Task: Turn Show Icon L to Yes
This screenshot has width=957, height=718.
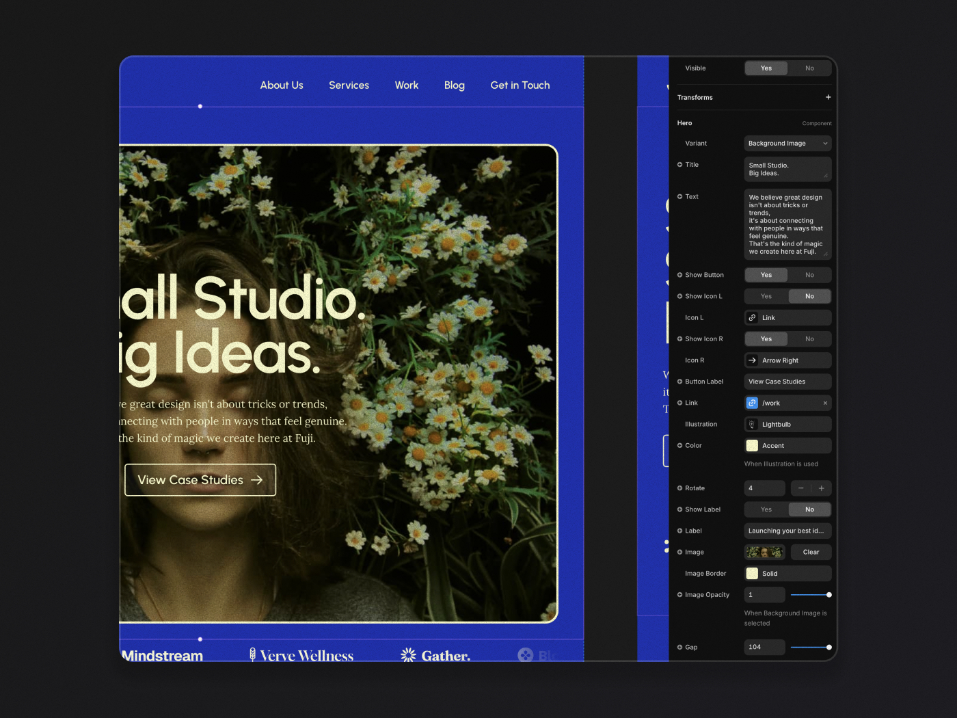Action: [x=766, y=297]
